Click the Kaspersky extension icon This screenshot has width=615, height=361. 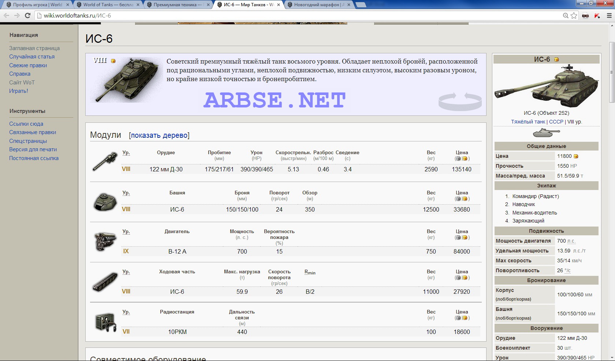click(x=597, y=15)
